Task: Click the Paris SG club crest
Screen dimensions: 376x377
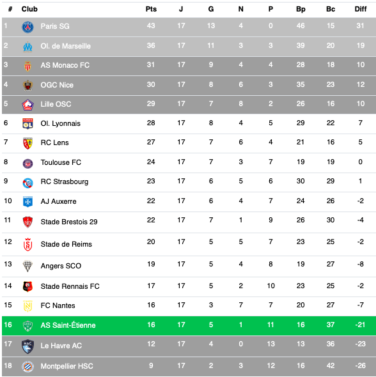Action: [x=27, y=27]
